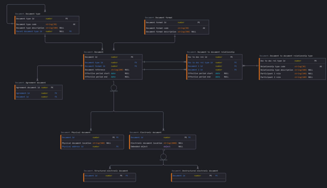Click the subtype circle below the Document table
The width and height of the screenshot is (327, 188).
coord(114,88)
